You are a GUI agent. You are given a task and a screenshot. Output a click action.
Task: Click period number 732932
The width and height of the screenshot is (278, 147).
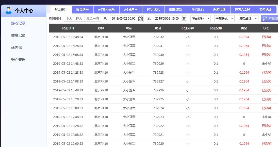click(x=158, y=37)
